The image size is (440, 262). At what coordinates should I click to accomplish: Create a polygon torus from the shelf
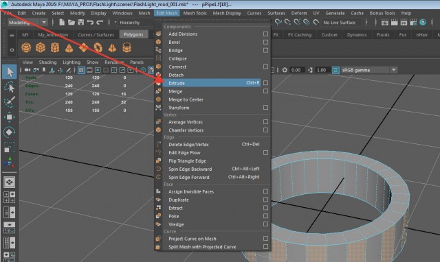98,47
